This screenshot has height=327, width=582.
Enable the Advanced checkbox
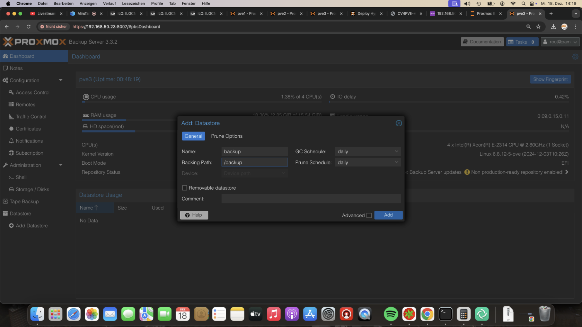[369, 215]
